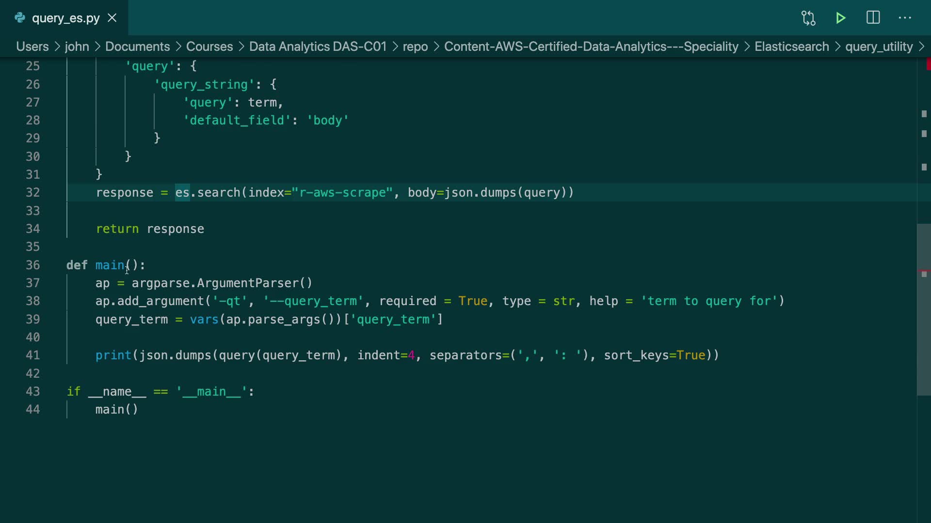Image resolution: width=931 pixels, height=523 pixels.
Task: Open the Documents breadcrumb segment
Action: (137, 46)
